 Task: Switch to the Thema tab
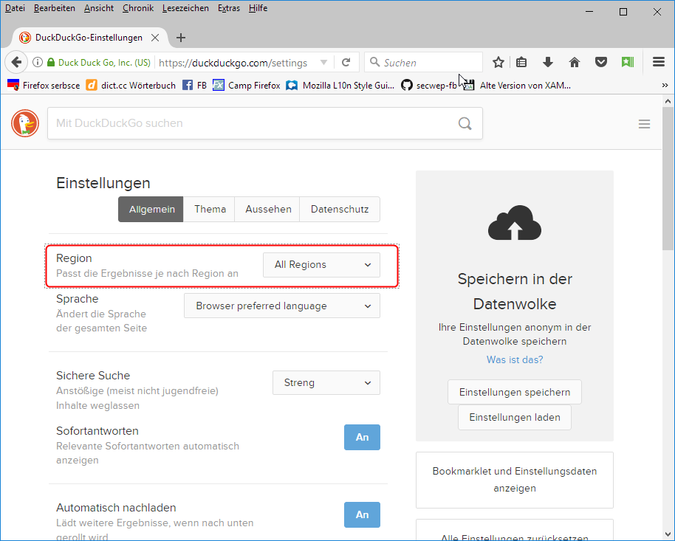coord(209,209)
